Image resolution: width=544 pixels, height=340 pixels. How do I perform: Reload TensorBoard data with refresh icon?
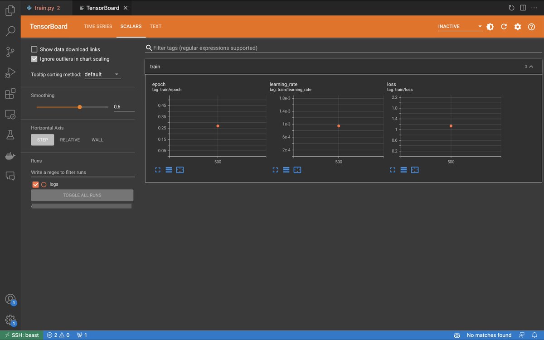(x=504, y=27)
